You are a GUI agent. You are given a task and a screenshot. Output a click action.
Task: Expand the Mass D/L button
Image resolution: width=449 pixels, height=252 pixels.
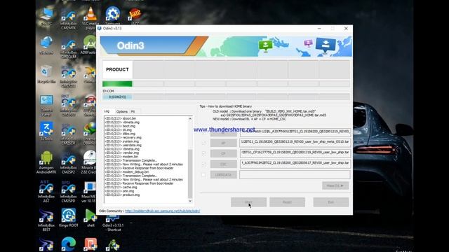coord(335,185)
